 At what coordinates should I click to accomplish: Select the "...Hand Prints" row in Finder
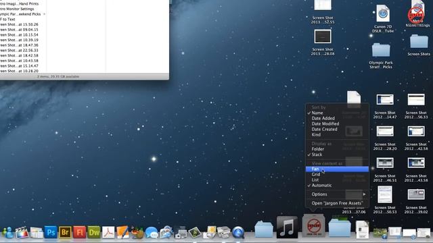(x=23, y=3)
